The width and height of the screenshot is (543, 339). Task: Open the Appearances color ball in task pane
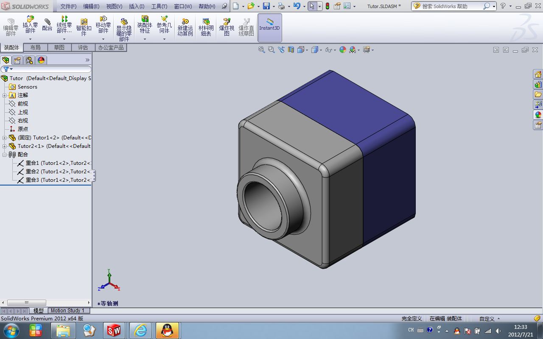point(538,115)
